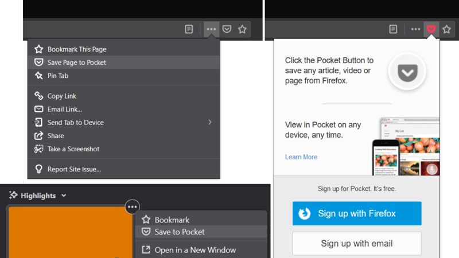Expand Send Tab to Device chevron arrow
This screenshot has width=459, height=258.
point(210,122)
